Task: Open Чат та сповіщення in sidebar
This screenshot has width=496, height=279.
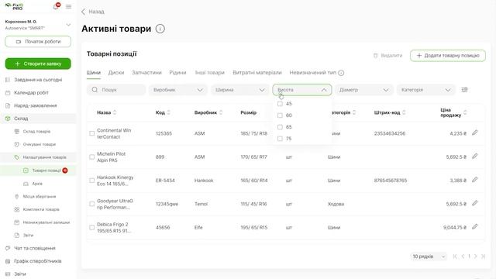Action: pyautogui.click(x=35, y=248)
